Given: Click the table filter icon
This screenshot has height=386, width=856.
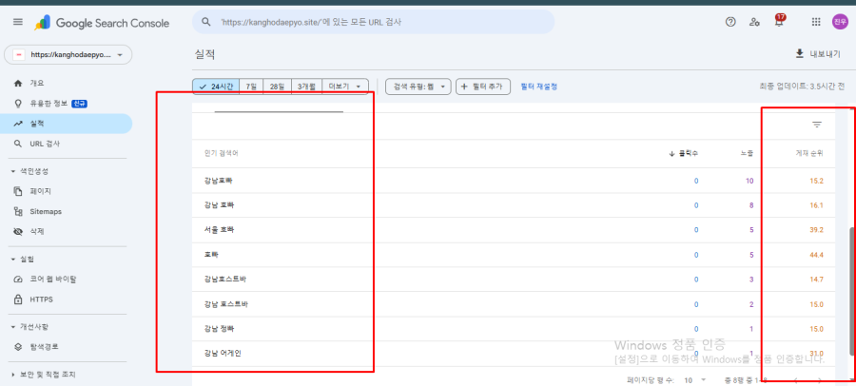Looking at the screenshot, I should 816,125.
